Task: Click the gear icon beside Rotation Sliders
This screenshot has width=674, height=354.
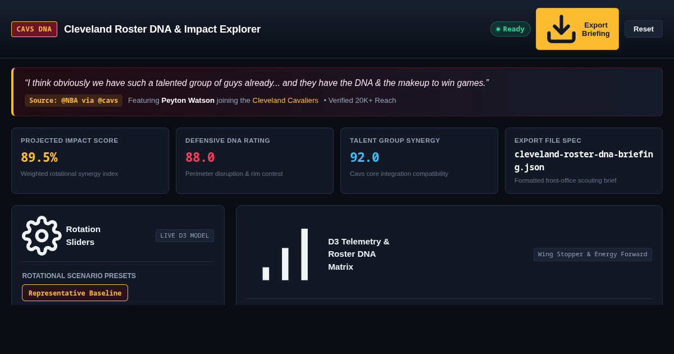Action: (x=42, y=235)
